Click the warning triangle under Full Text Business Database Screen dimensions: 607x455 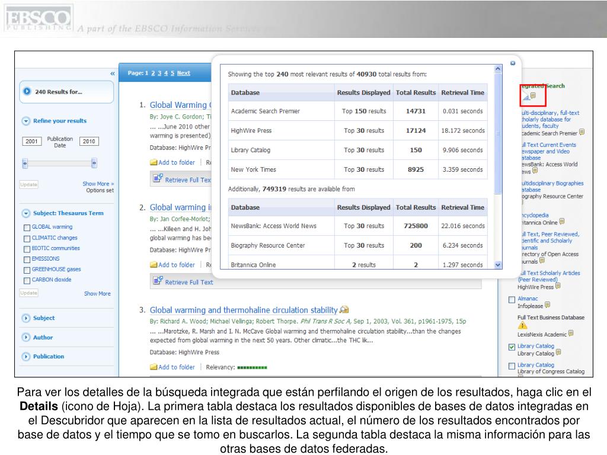[x=523, y=325]
